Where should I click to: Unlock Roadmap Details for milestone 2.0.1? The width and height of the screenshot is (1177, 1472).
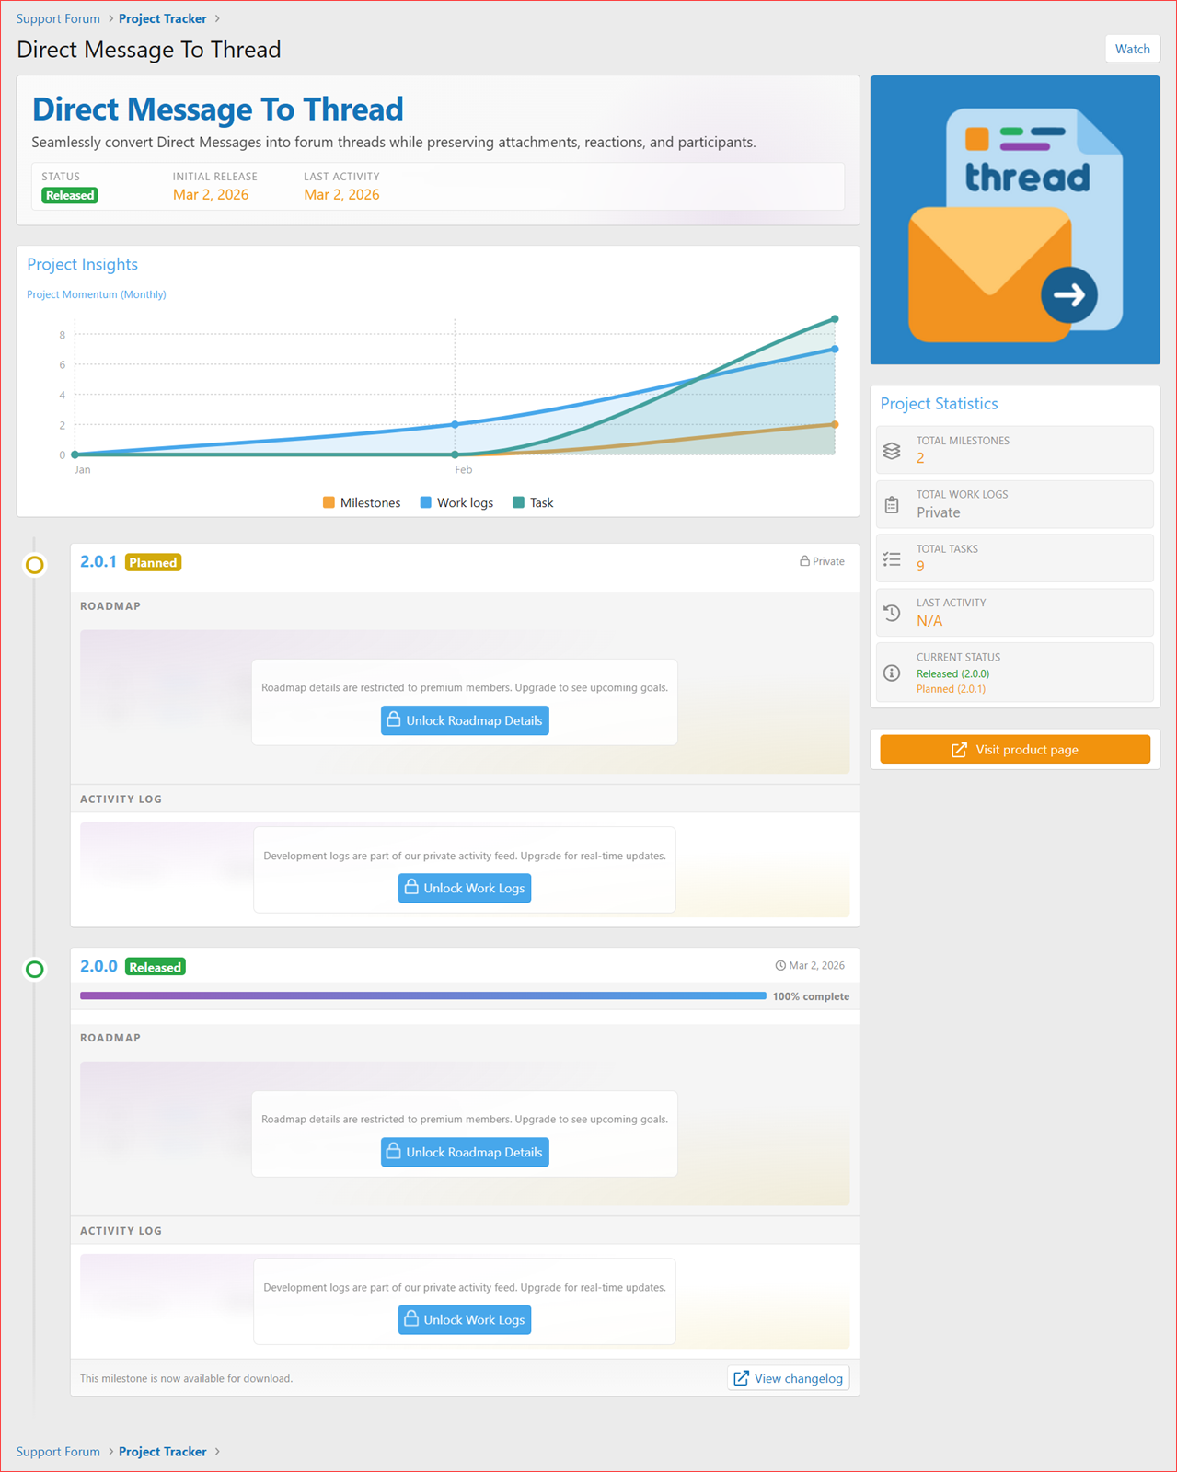(465, 720)
